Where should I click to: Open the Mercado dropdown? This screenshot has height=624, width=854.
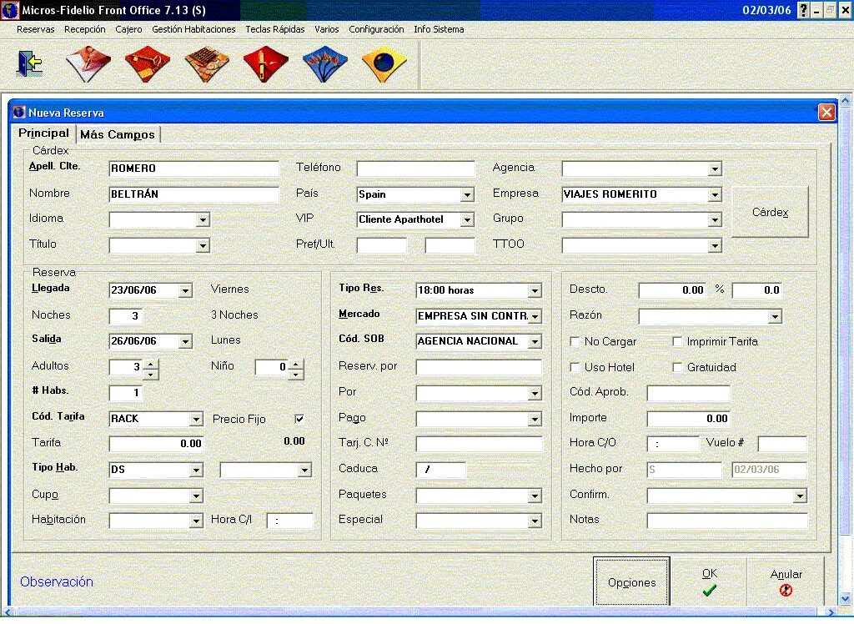tap(535, 316)
